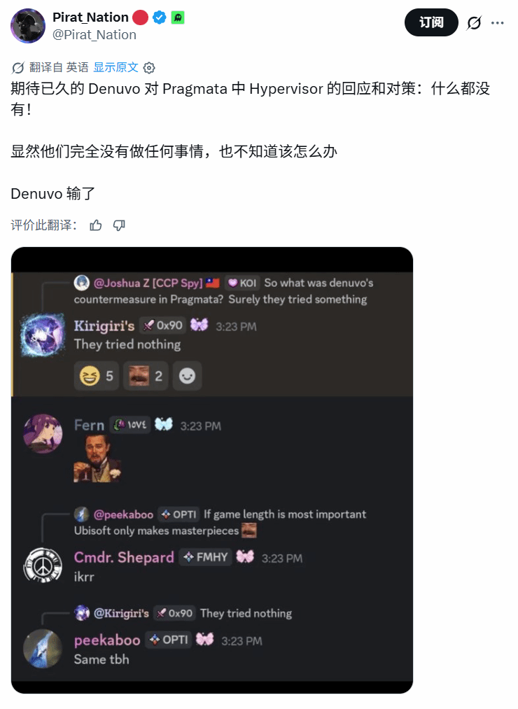The width and height of the screenshot is (518, 709).
Task: Rate translation with thumbs up
Action: [x=96, y=225]
